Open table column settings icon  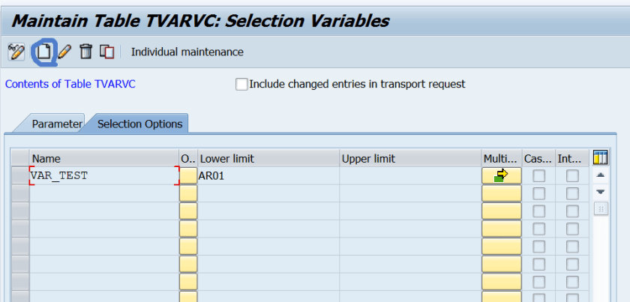[x=600, y=157]
